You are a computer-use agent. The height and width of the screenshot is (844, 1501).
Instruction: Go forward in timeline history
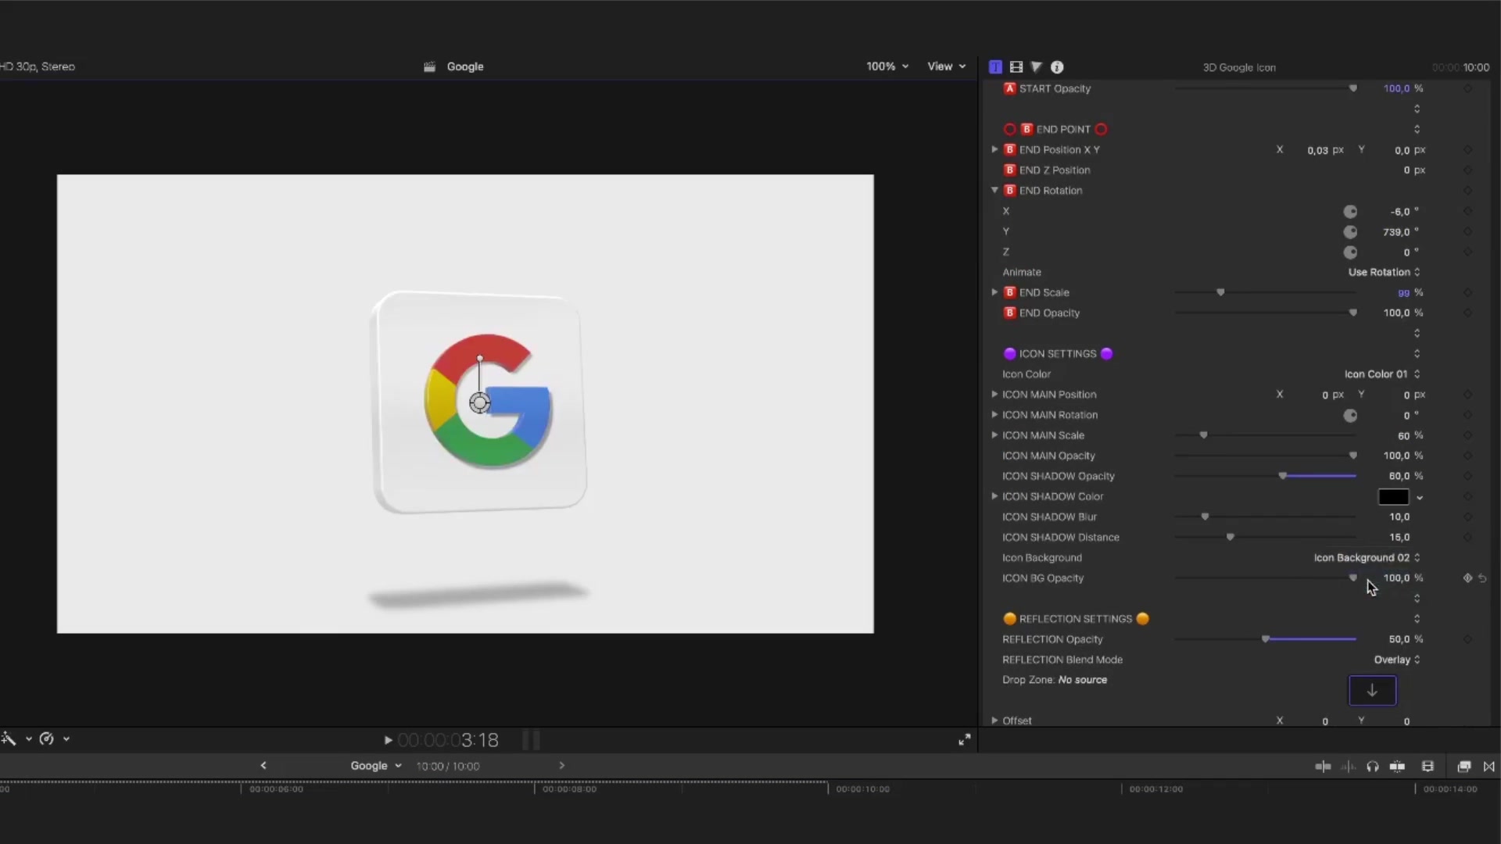(561, 766)
